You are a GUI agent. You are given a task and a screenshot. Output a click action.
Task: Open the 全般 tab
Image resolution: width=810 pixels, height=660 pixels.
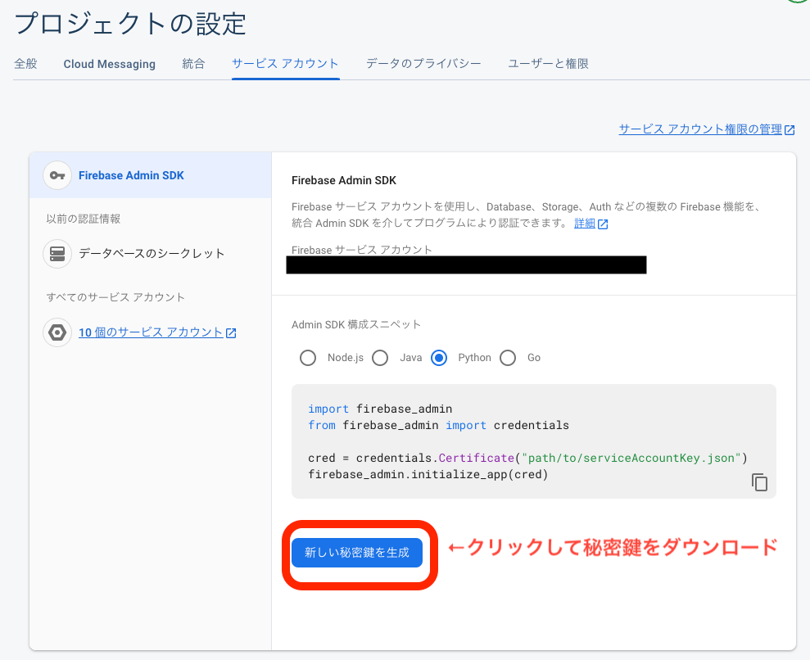[x=26, y=64]
